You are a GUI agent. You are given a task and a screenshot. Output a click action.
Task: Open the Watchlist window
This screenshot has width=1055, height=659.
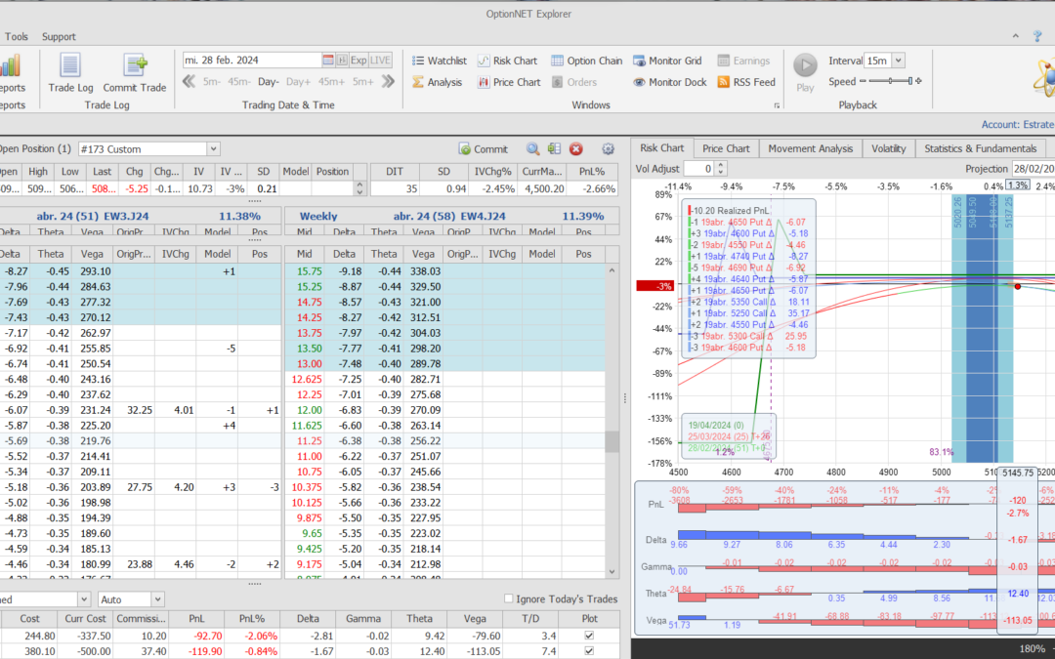click(x=439, y=60)
